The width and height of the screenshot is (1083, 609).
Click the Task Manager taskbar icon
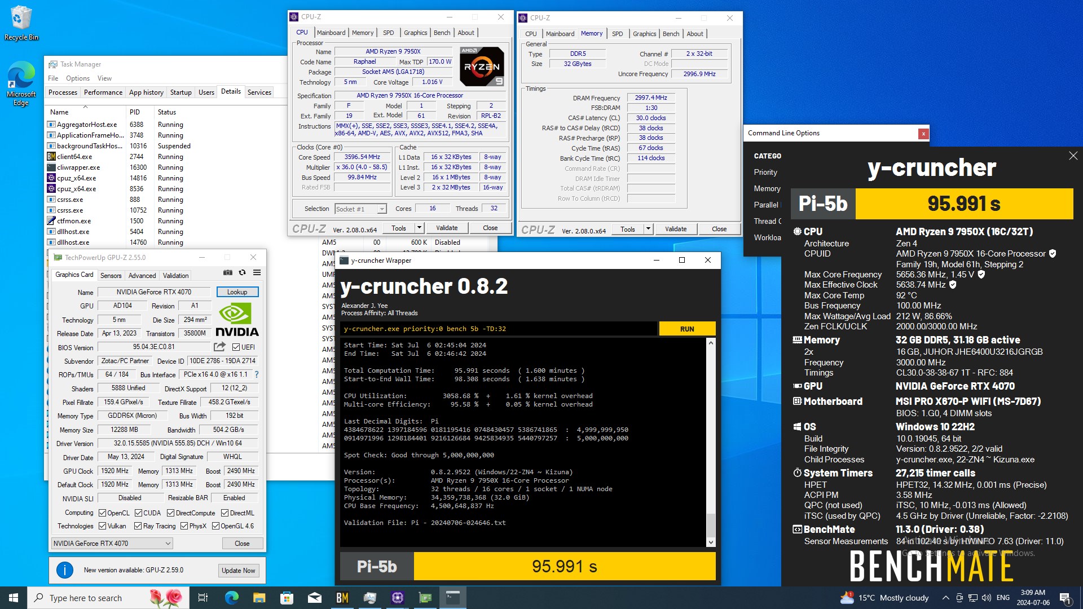pos(370,598)
